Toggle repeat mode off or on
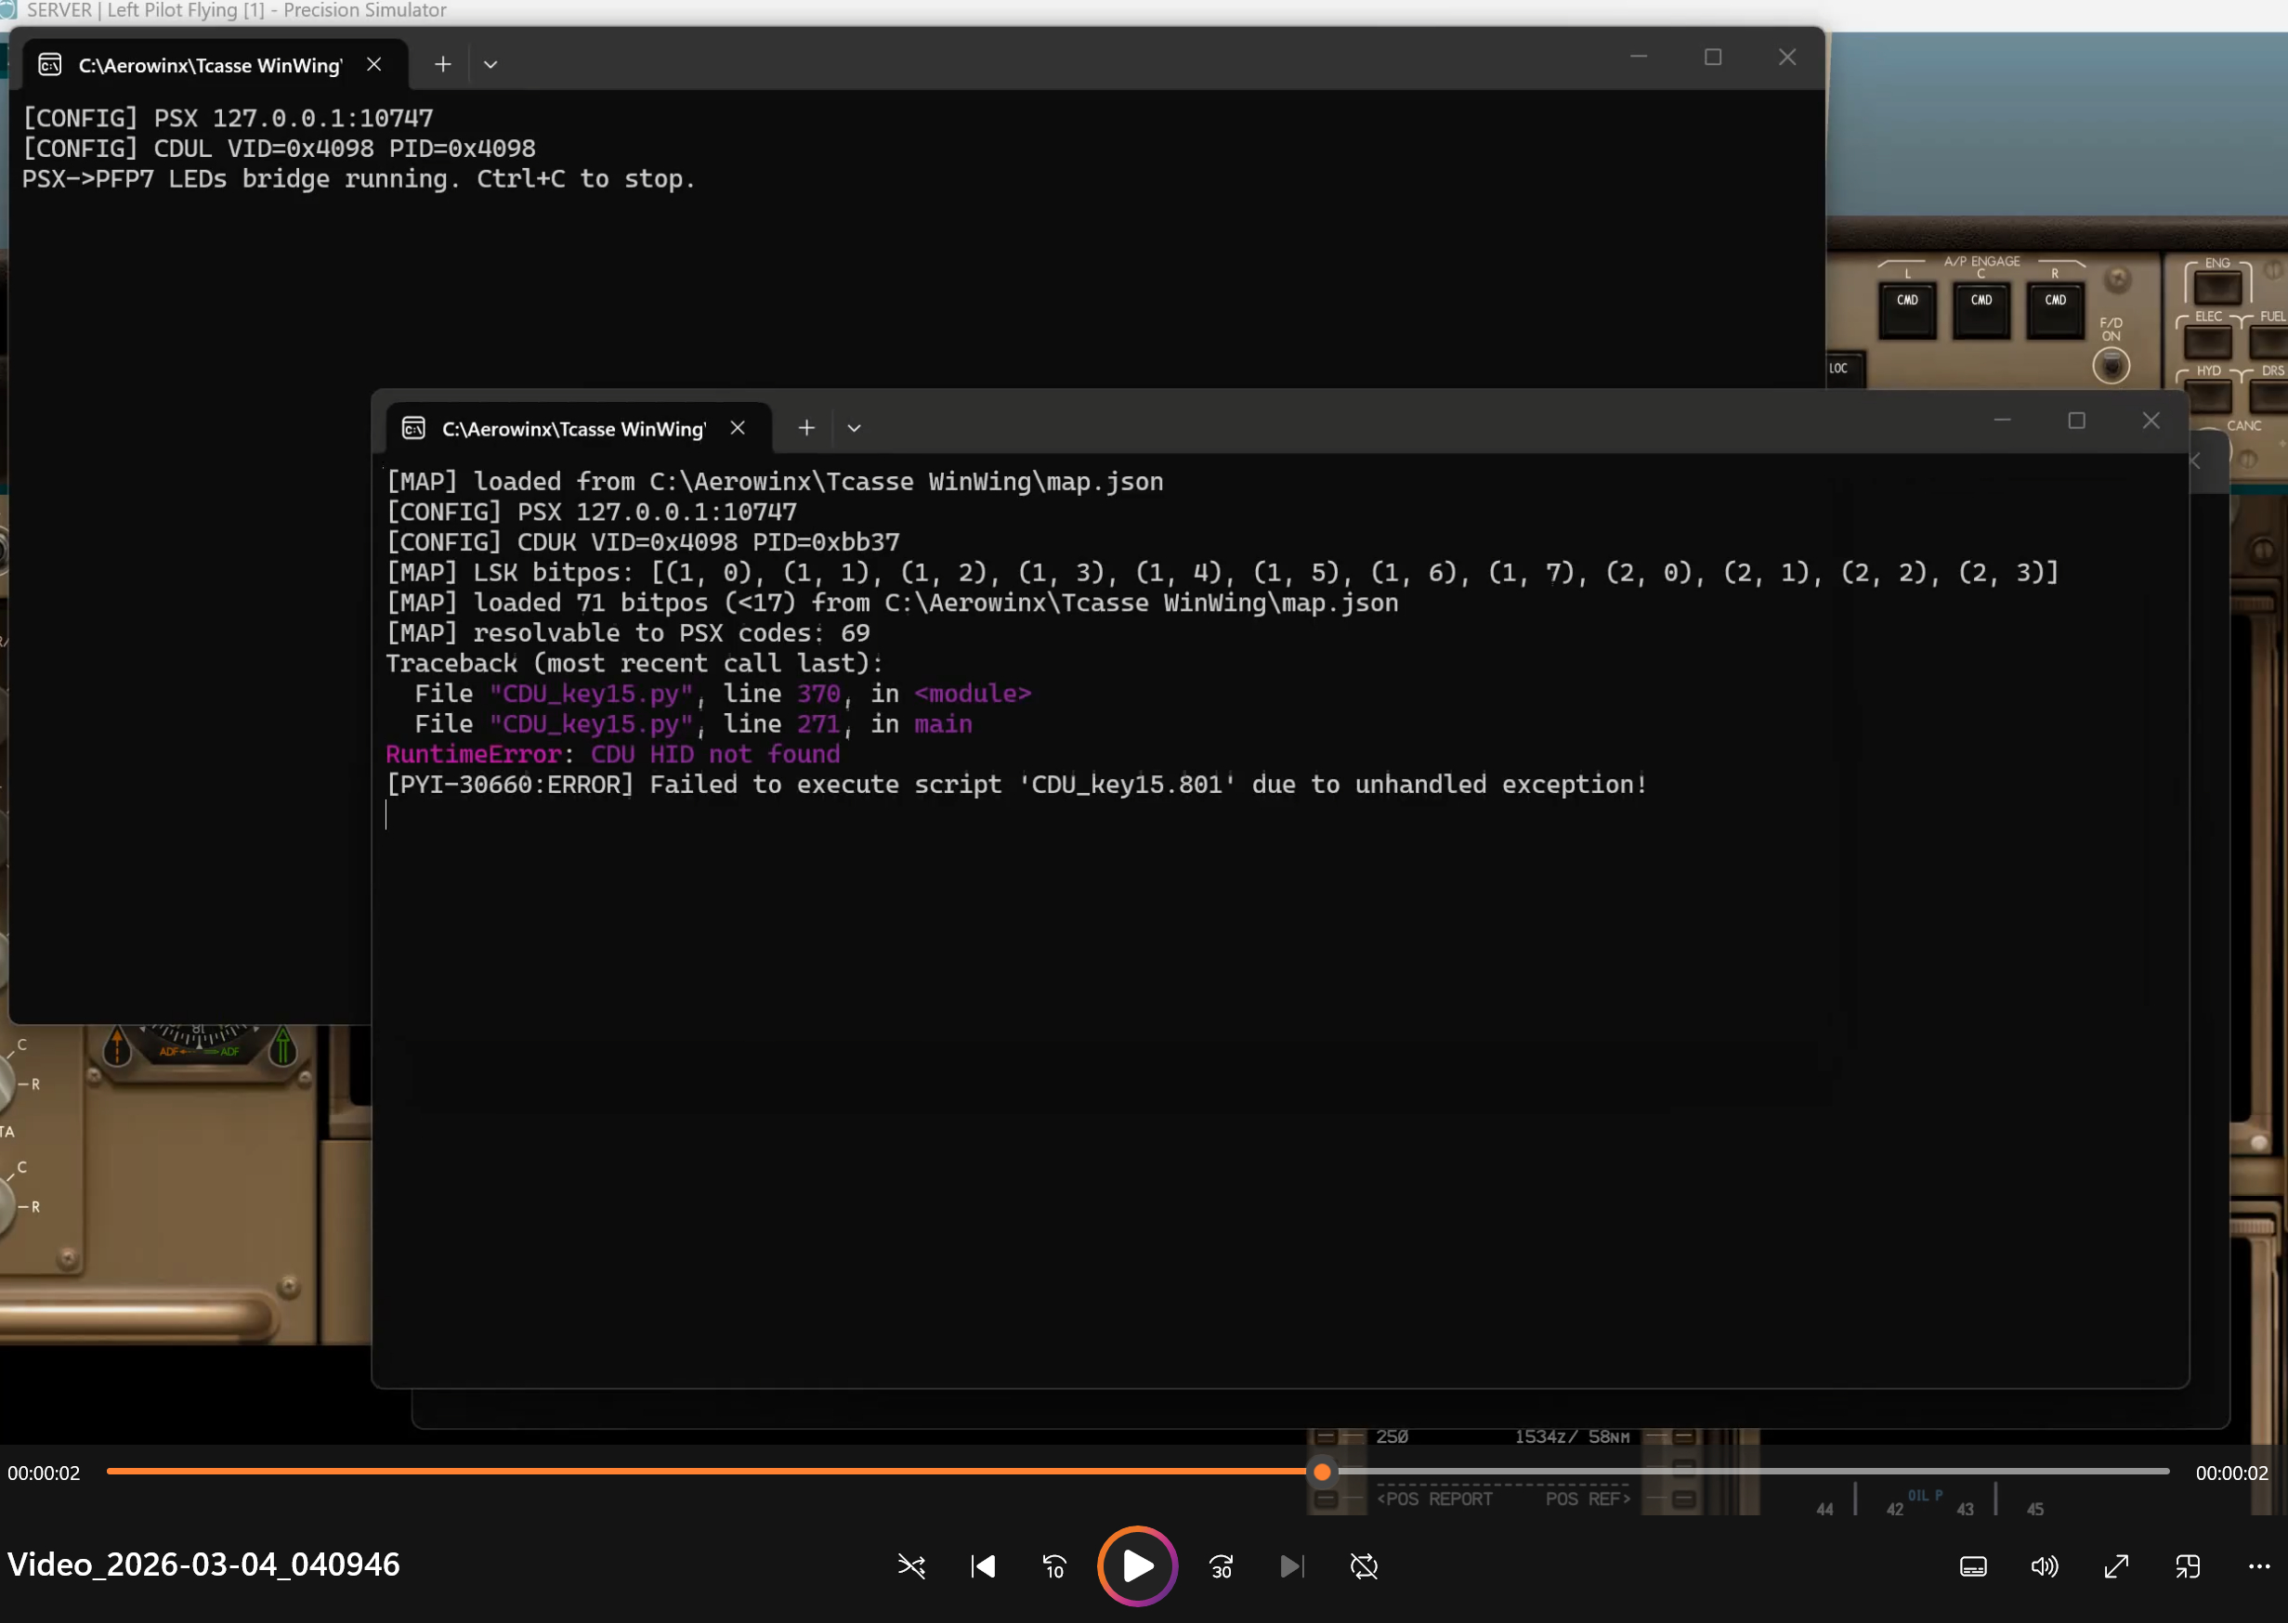This screenshot has width=2288, height=1623. click(1364, 1566)
